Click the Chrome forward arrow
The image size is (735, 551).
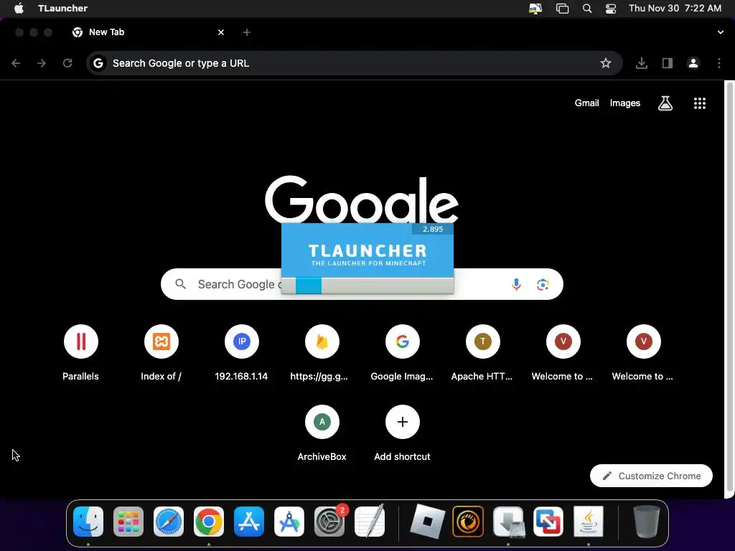click(42, 63)
